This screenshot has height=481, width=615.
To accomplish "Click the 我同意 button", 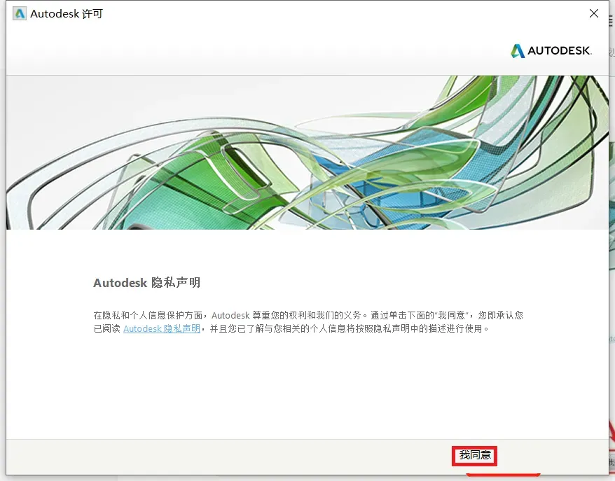I will pos(475,456).
